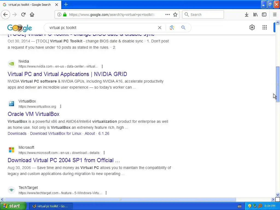The image size is (280, 210).
Task: Open Download VirtualBox for Linux sitelink
Action: coord(56,133)
